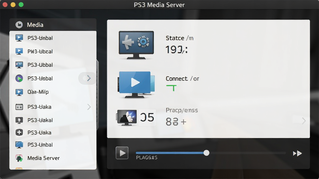
Task: Click the playback progress slider knob
Action: [x=206, y=153]
